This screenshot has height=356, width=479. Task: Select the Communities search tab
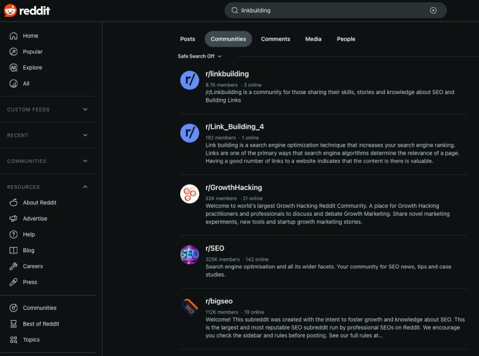tap(228, 39)
